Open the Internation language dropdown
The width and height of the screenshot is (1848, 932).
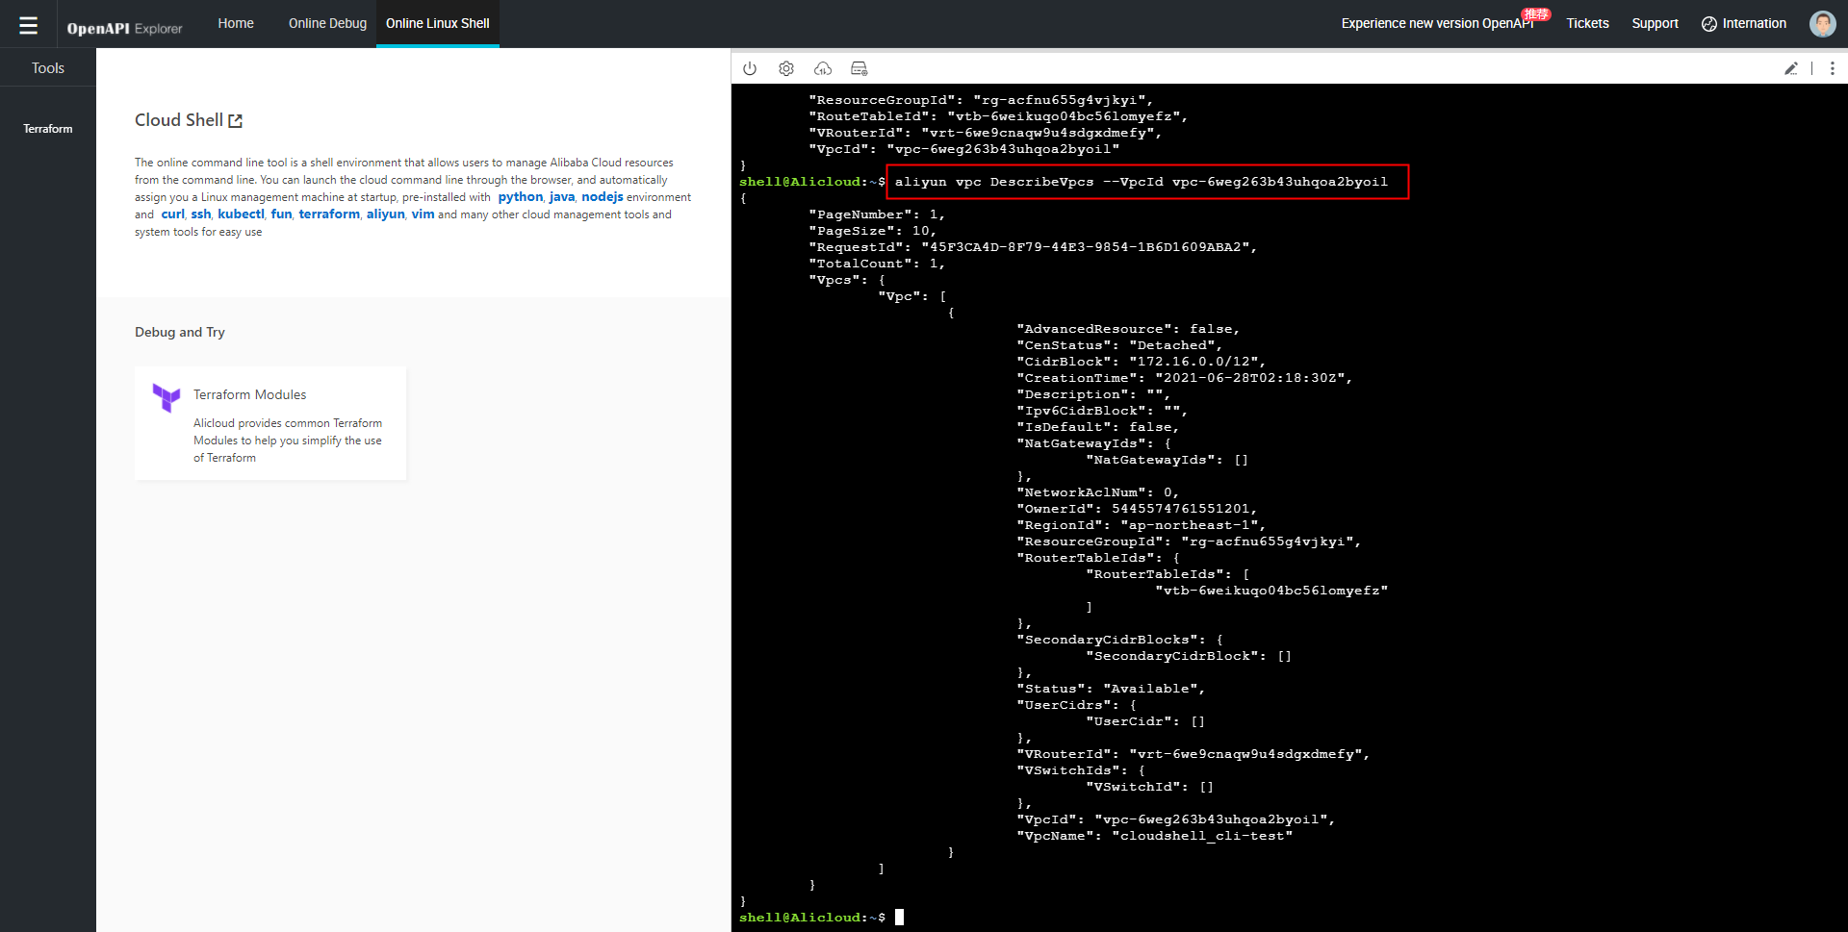click(1744, 23)
